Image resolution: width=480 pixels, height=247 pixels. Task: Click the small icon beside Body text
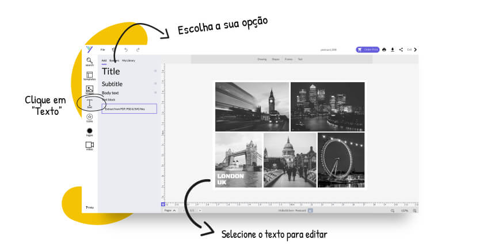click(155, 92)
